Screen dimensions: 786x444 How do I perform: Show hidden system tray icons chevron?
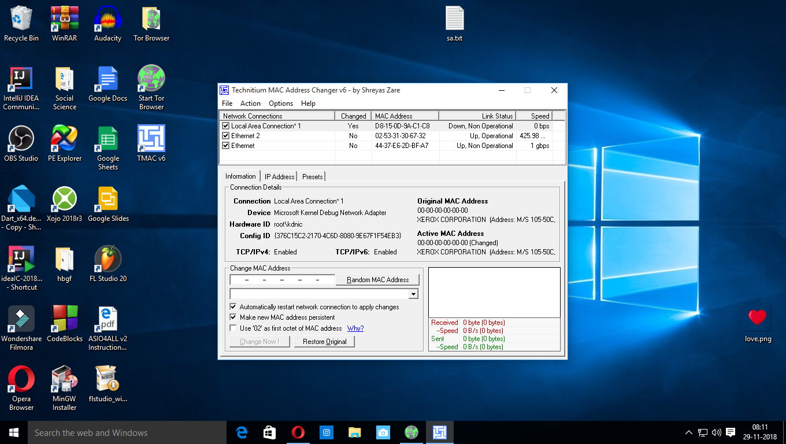point(688,432)
